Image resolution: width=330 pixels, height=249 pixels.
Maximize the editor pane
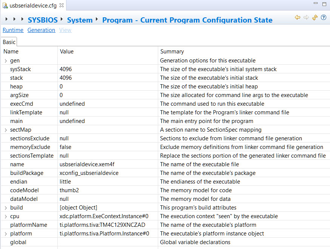(324, 4)
